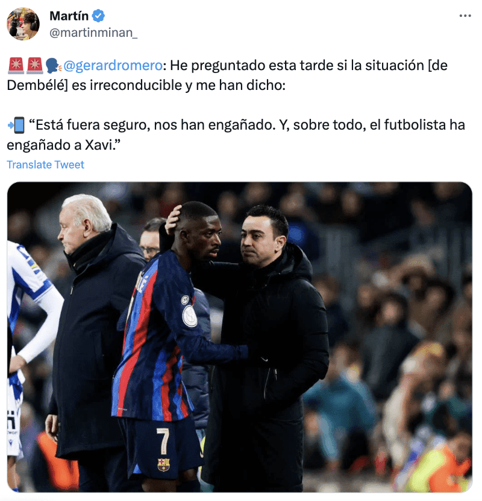482x501 pixels.
Task: Click Translate Tweet
Action: coord(46,165)
